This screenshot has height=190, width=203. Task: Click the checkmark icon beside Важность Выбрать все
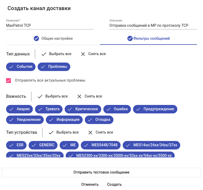point(40,96)
